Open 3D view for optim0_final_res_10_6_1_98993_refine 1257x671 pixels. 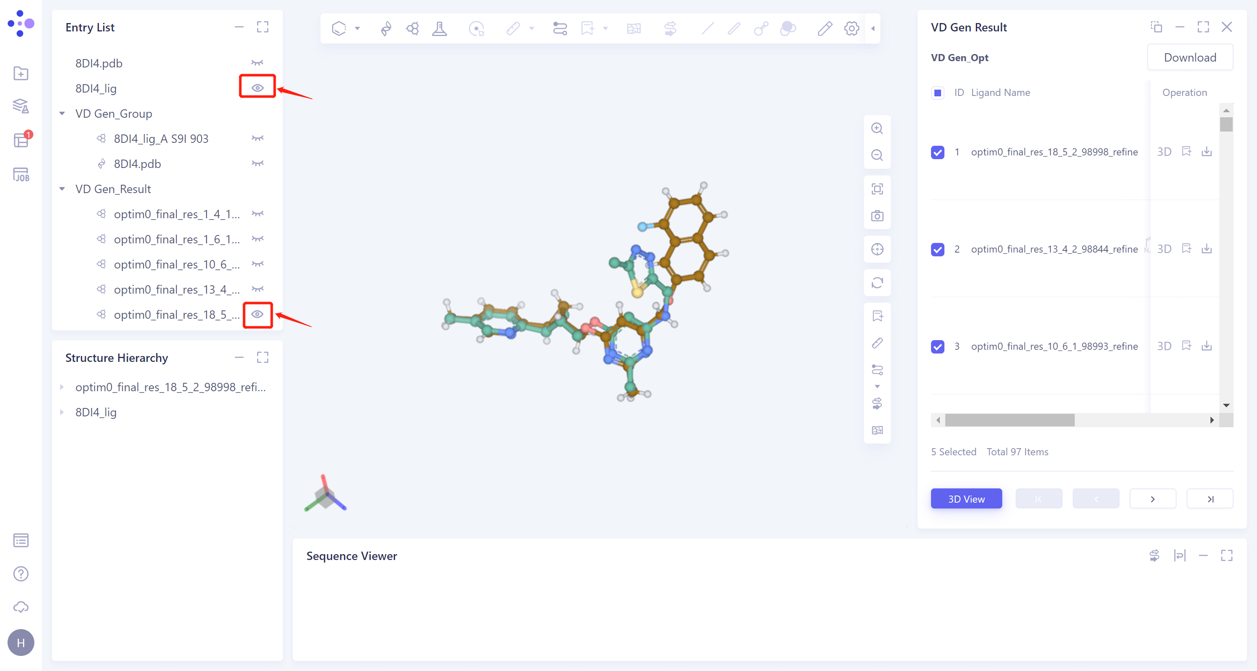point(1164,346)
